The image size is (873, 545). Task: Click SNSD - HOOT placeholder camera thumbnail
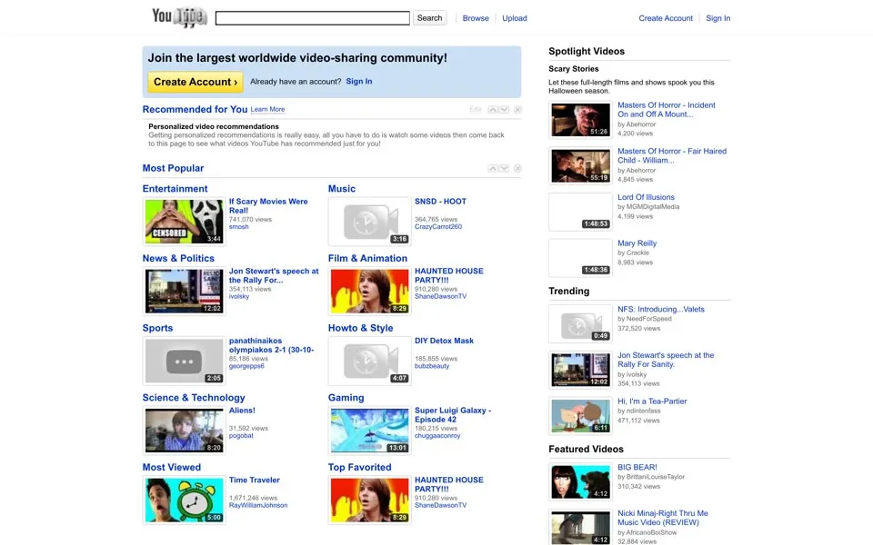(370, 222)
